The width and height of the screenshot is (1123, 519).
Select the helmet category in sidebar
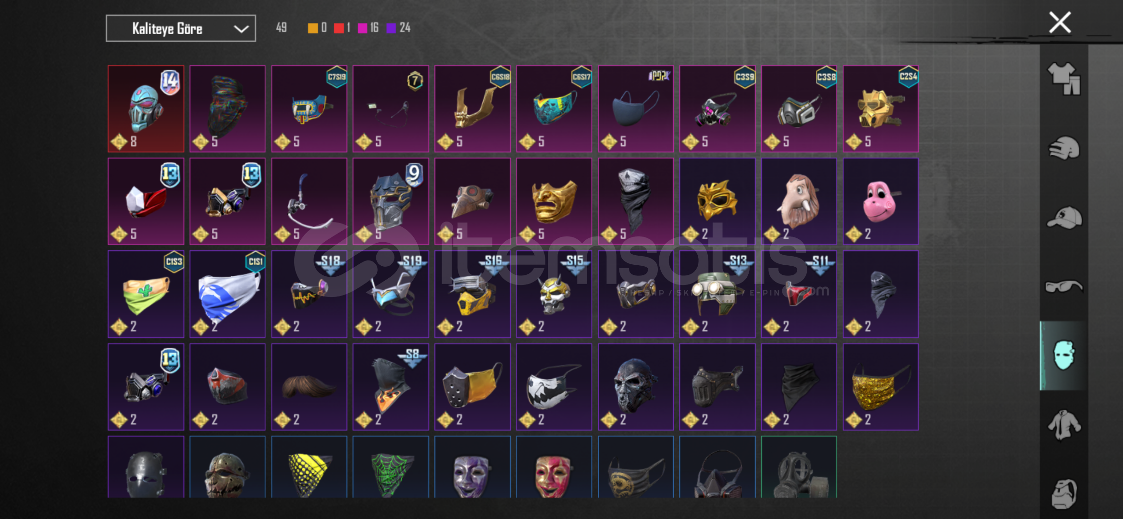1063,148
